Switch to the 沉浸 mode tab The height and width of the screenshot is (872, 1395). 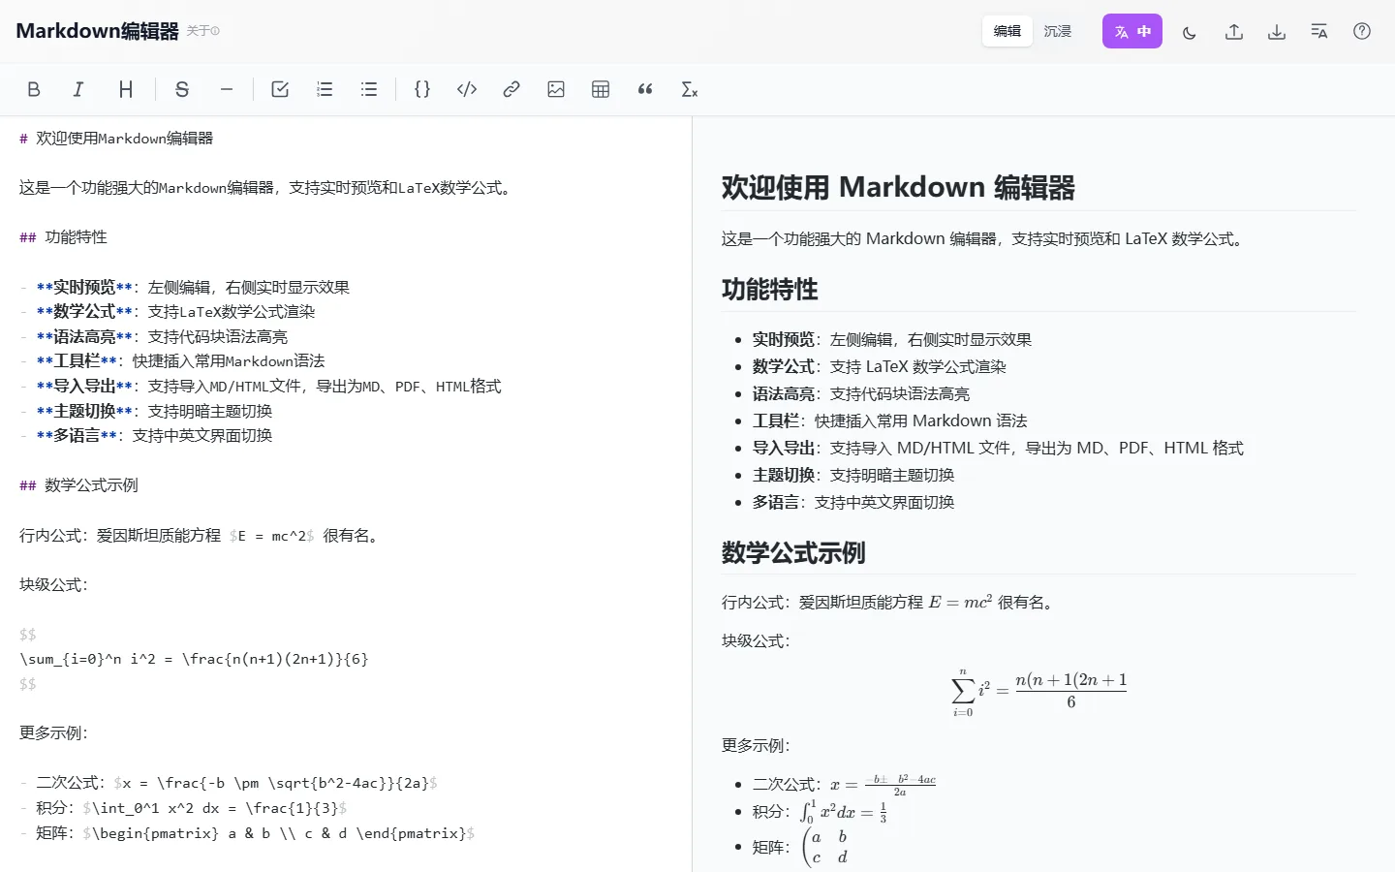(1058, 31)
